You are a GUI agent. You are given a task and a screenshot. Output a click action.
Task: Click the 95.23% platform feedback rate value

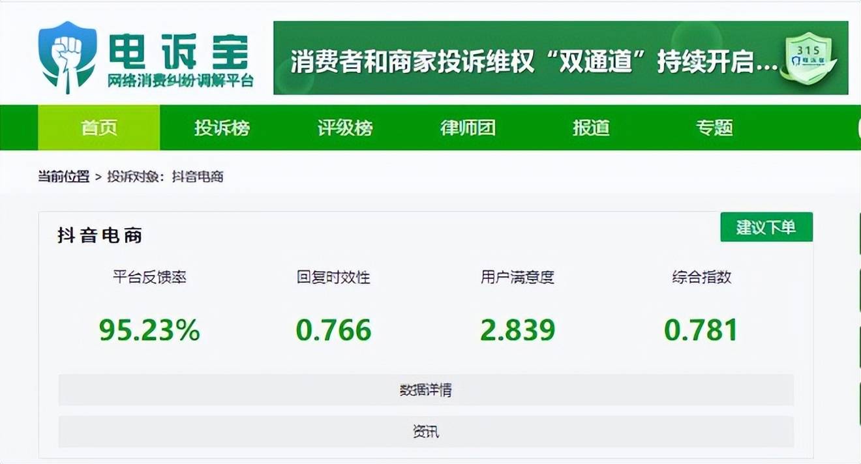pos(149,330)
